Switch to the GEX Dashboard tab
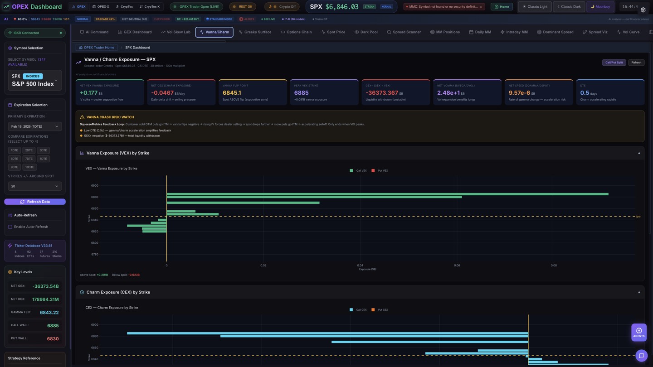The width and height of the screenshot is (653, 367). point(135,32)
